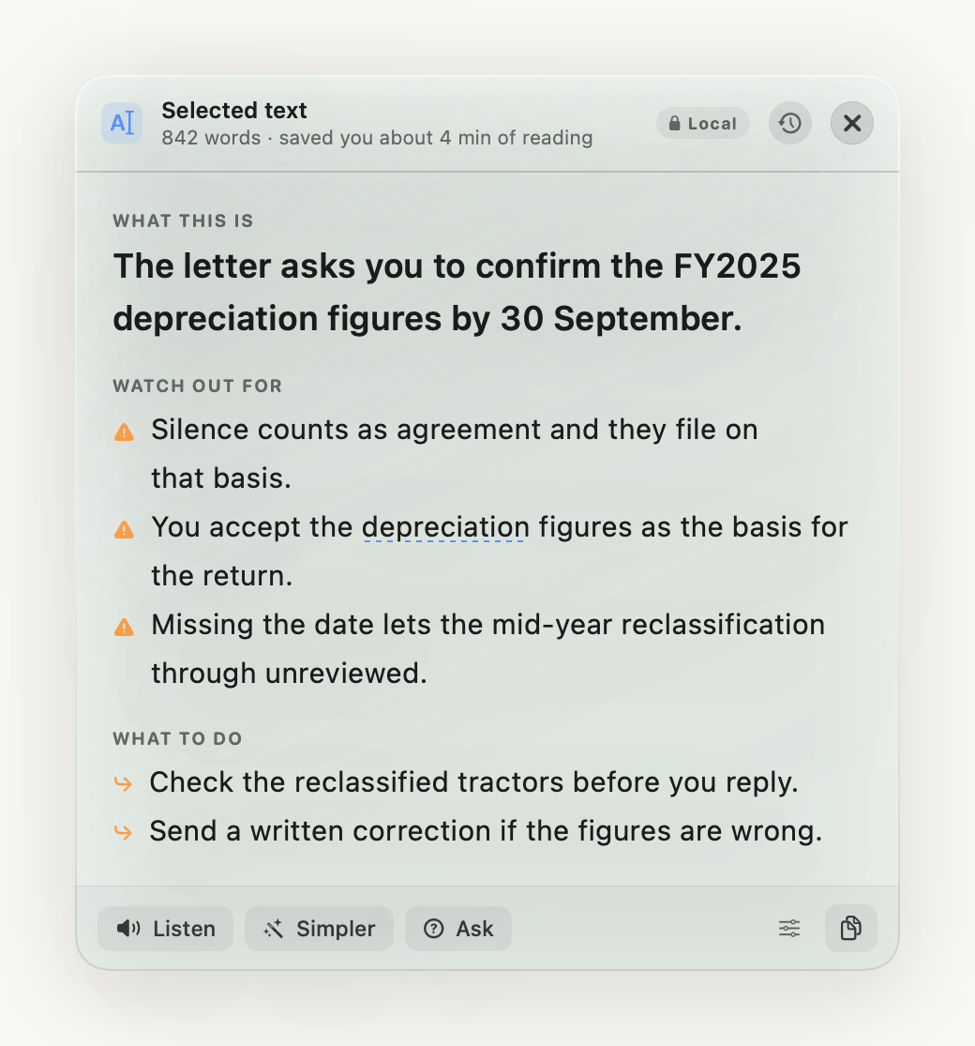The width and height of the screenshot is (975, 1046).
Task: Click the WATCH OUT FOR section heading
Action: pos(197,386)
